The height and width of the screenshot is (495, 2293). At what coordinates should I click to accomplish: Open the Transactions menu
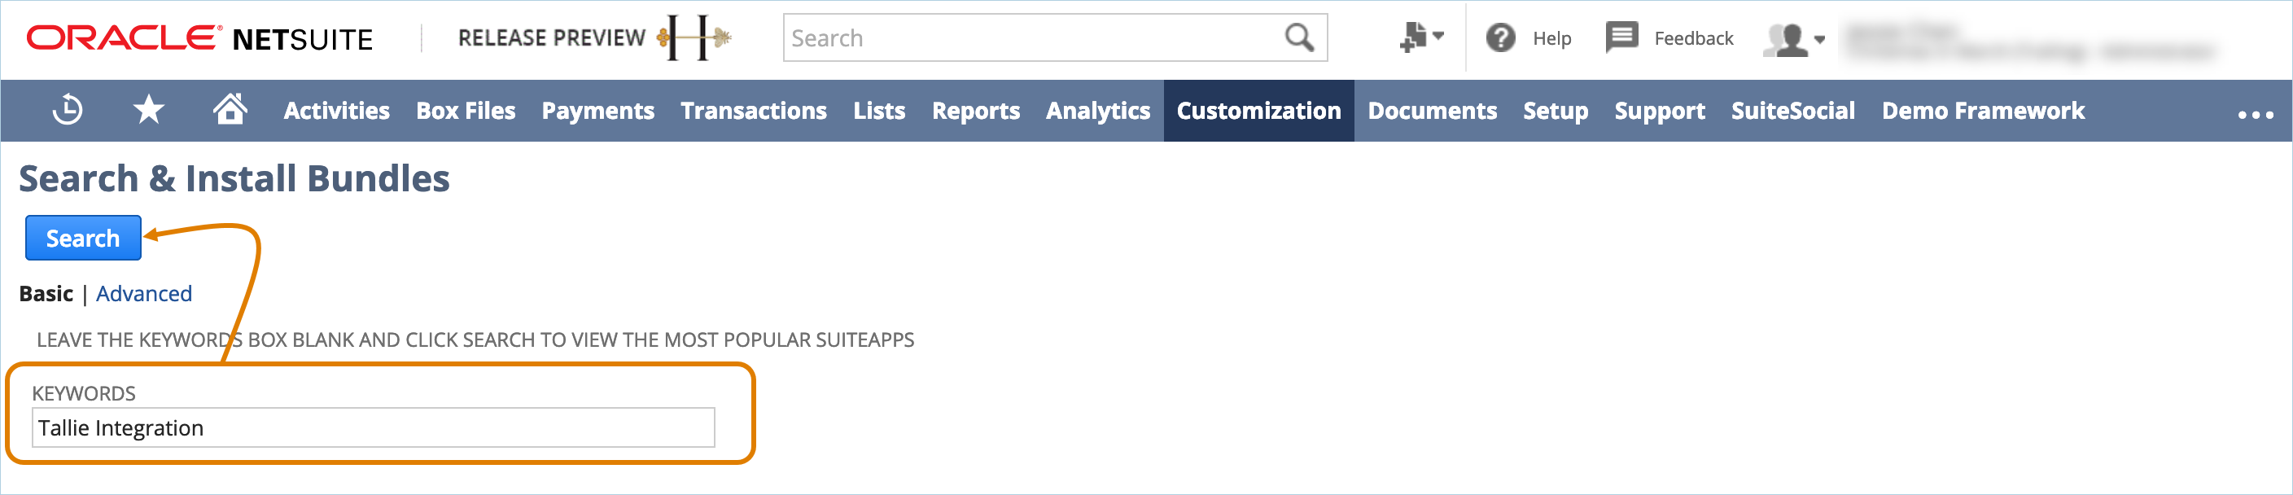click(753, 111)
